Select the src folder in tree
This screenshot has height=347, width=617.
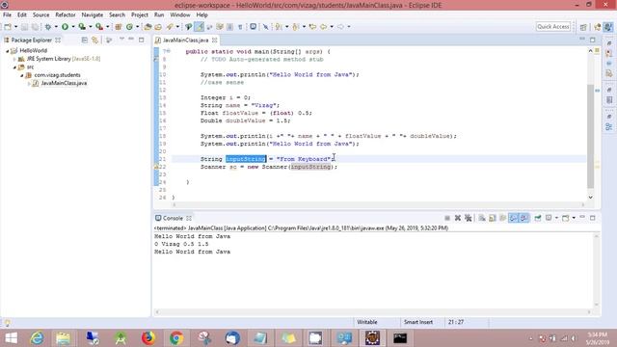pos(30,67)
